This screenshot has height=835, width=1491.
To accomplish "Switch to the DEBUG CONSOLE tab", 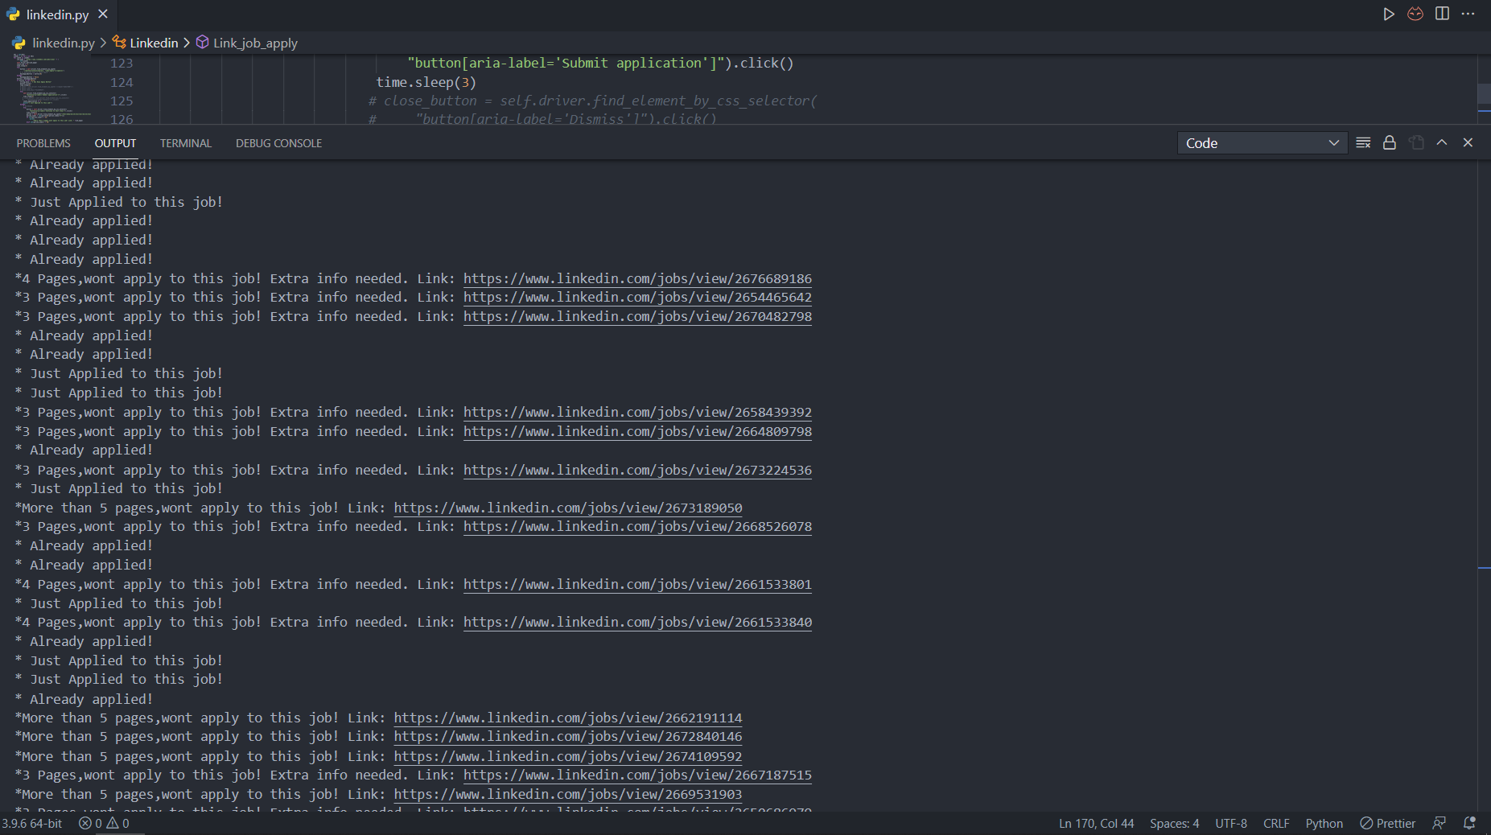I will 278,143.
